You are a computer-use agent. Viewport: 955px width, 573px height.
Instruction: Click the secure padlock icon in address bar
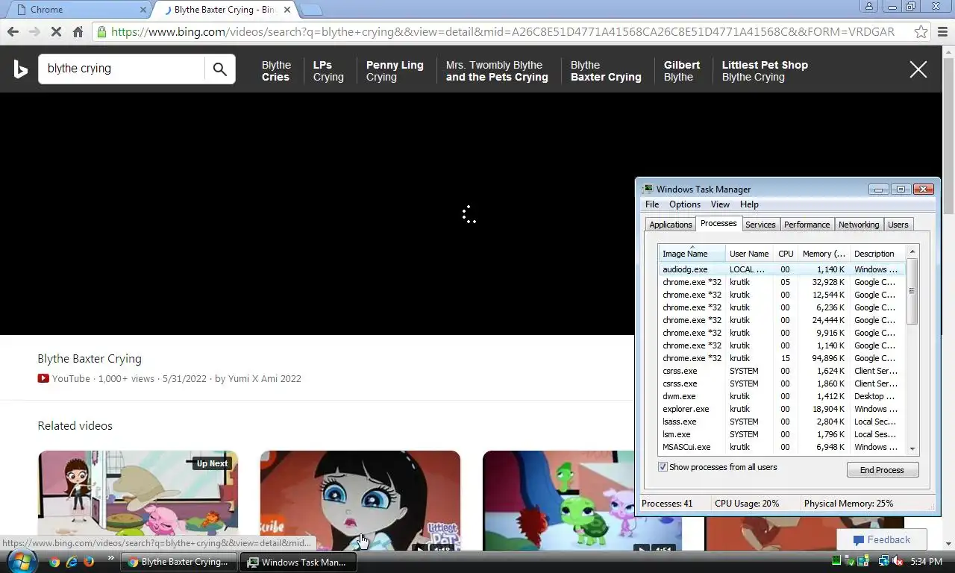click(x=101, y=32)
